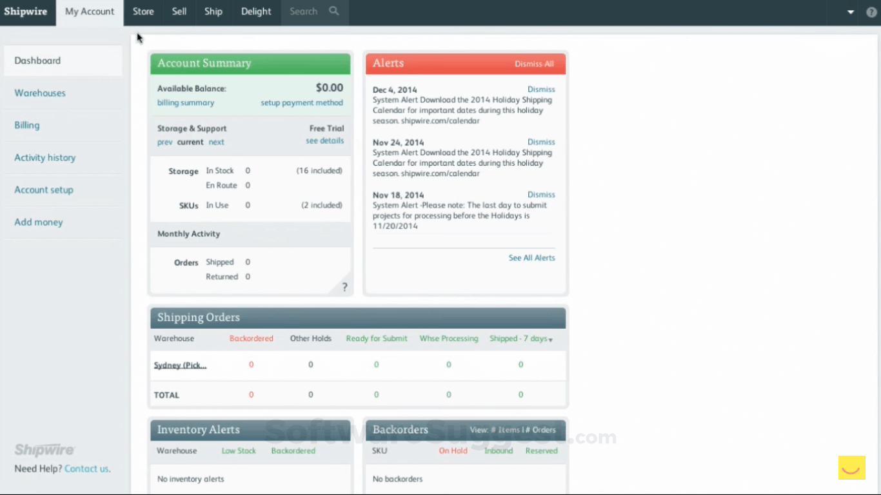
Task: Select the next storage period
Action: [x=216, y=142]
